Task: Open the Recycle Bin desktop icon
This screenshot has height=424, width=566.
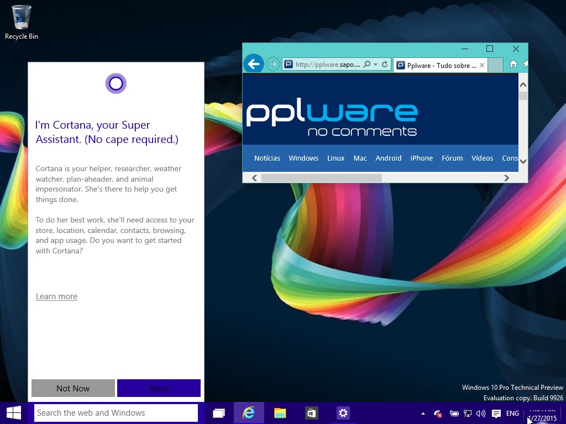Action: point(22,22)
